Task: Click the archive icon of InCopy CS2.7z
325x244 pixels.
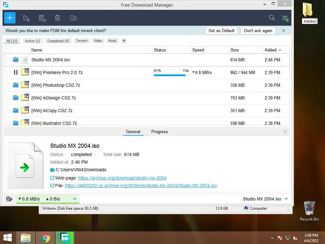Action: click(25, 110)
